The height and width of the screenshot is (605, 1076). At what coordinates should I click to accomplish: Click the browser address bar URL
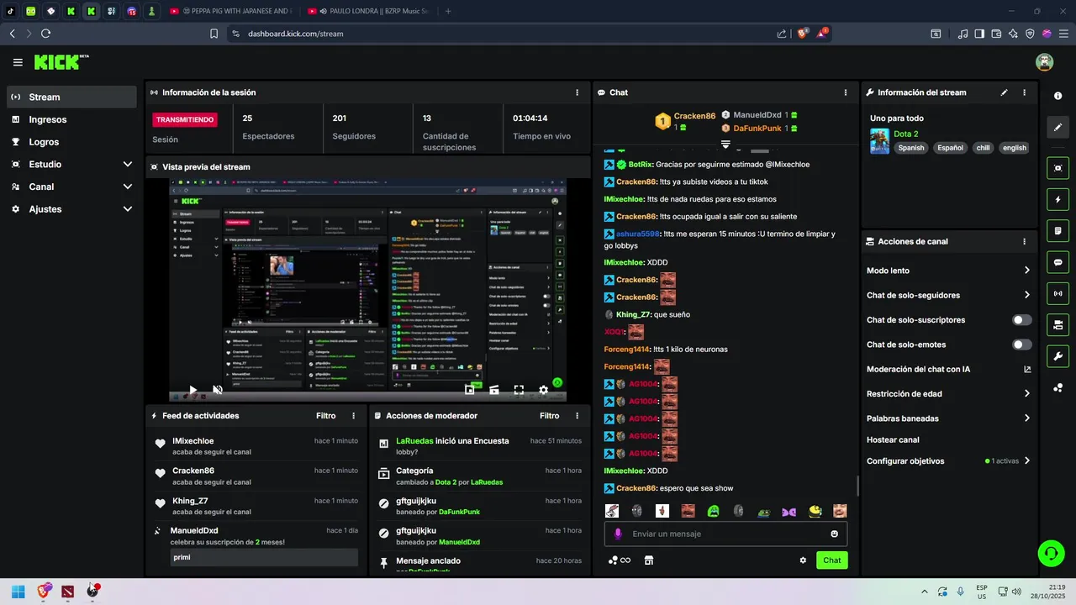(x=295, y=34)
